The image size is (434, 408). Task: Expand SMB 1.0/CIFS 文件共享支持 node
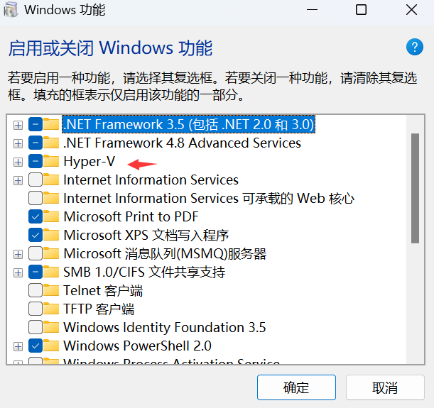click(x=18, y=273)
